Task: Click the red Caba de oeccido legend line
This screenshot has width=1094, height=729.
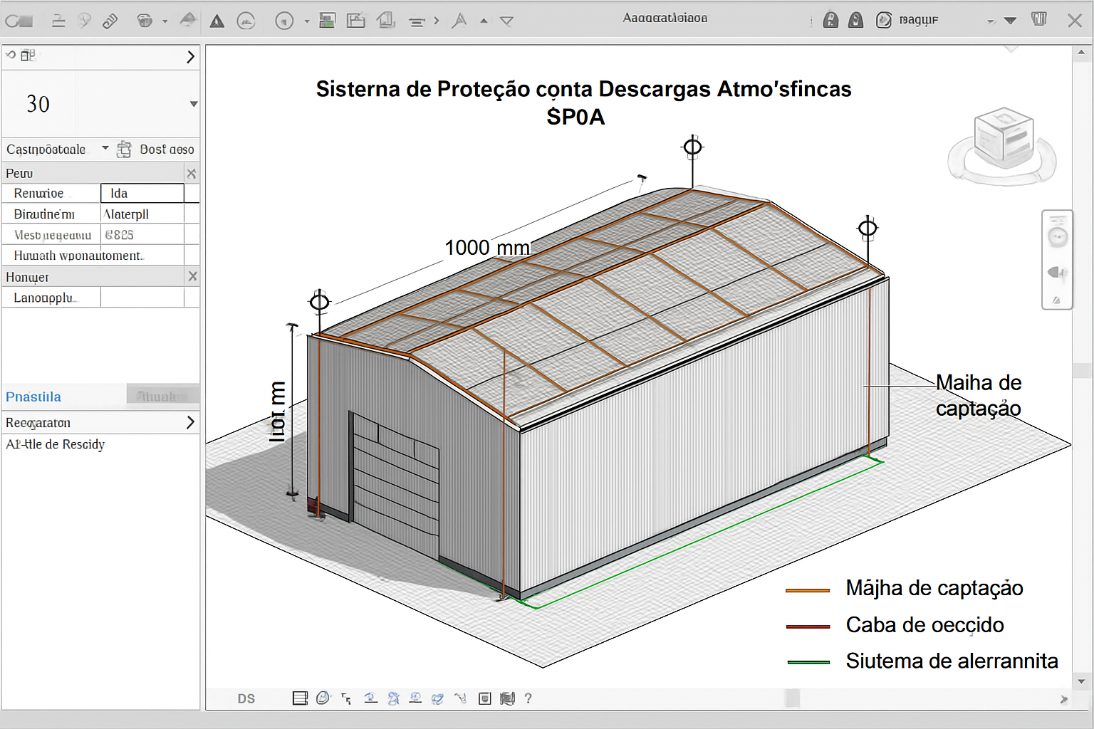Action: tap(808, 626)
